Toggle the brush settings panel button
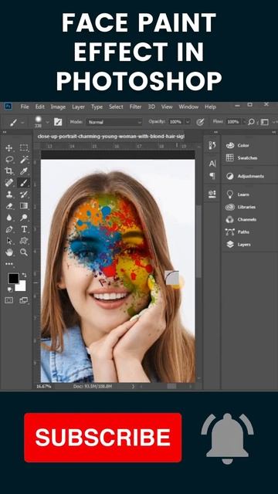Image resolution: width=278 pixels, height=494 pixels. (58, 122)
